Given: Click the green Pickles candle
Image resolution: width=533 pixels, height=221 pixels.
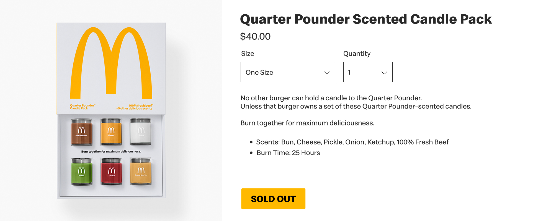Looking at the screenshot, I should pyautogui.click(x=81, y=171).
